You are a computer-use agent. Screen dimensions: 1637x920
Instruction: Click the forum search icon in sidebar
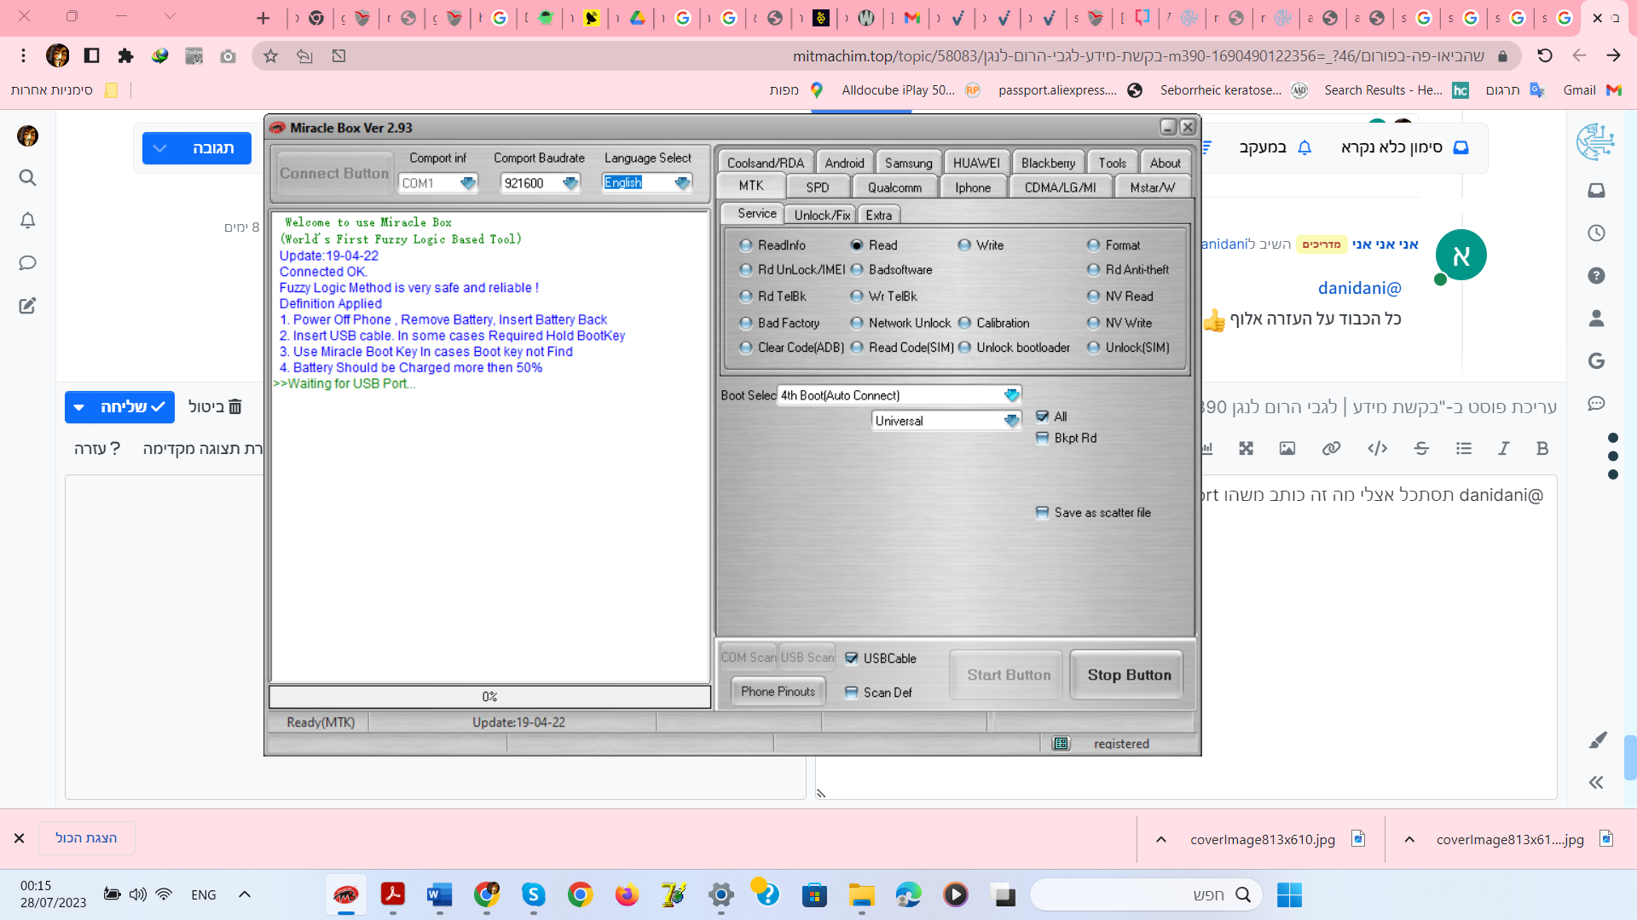[27, 178]
